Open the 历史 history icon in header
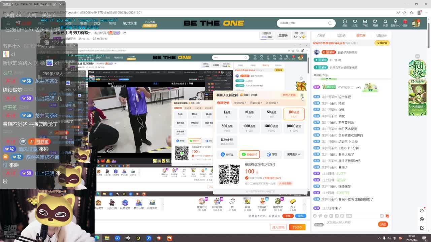 pos(345,22)
